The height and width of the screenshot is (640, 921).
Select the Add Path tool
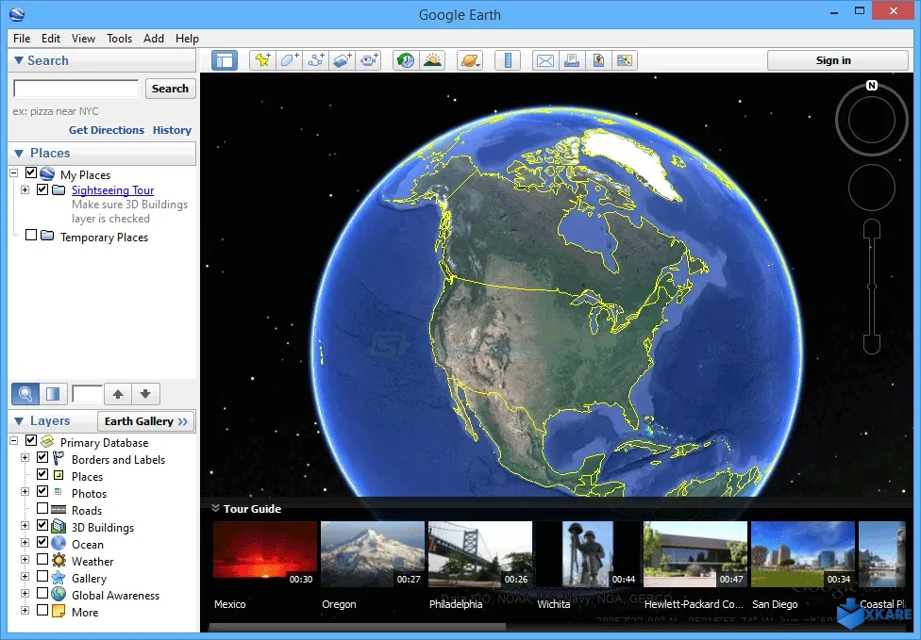[315, 59]
